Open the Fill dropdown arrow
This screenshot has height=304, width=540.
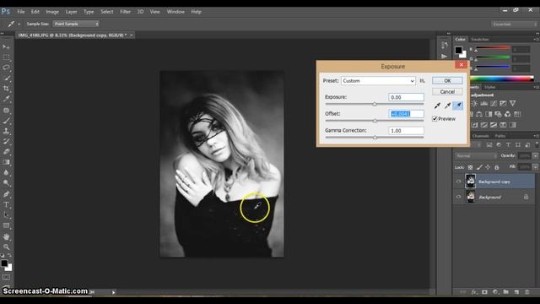pyautogui.click(x=535, y=167)
